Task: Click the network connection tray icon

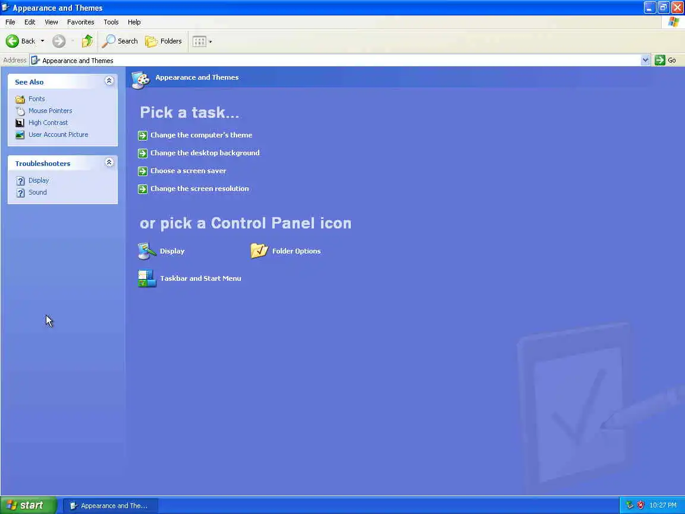Action: [x=630, y=505]
